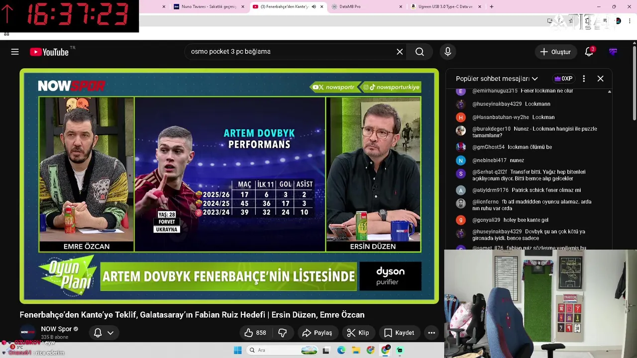The height and width of the screenshot is (358, 637).
Task: Open the YouTube guide hamburger menu
Action: pyautogui.click(x=15, y=52)
